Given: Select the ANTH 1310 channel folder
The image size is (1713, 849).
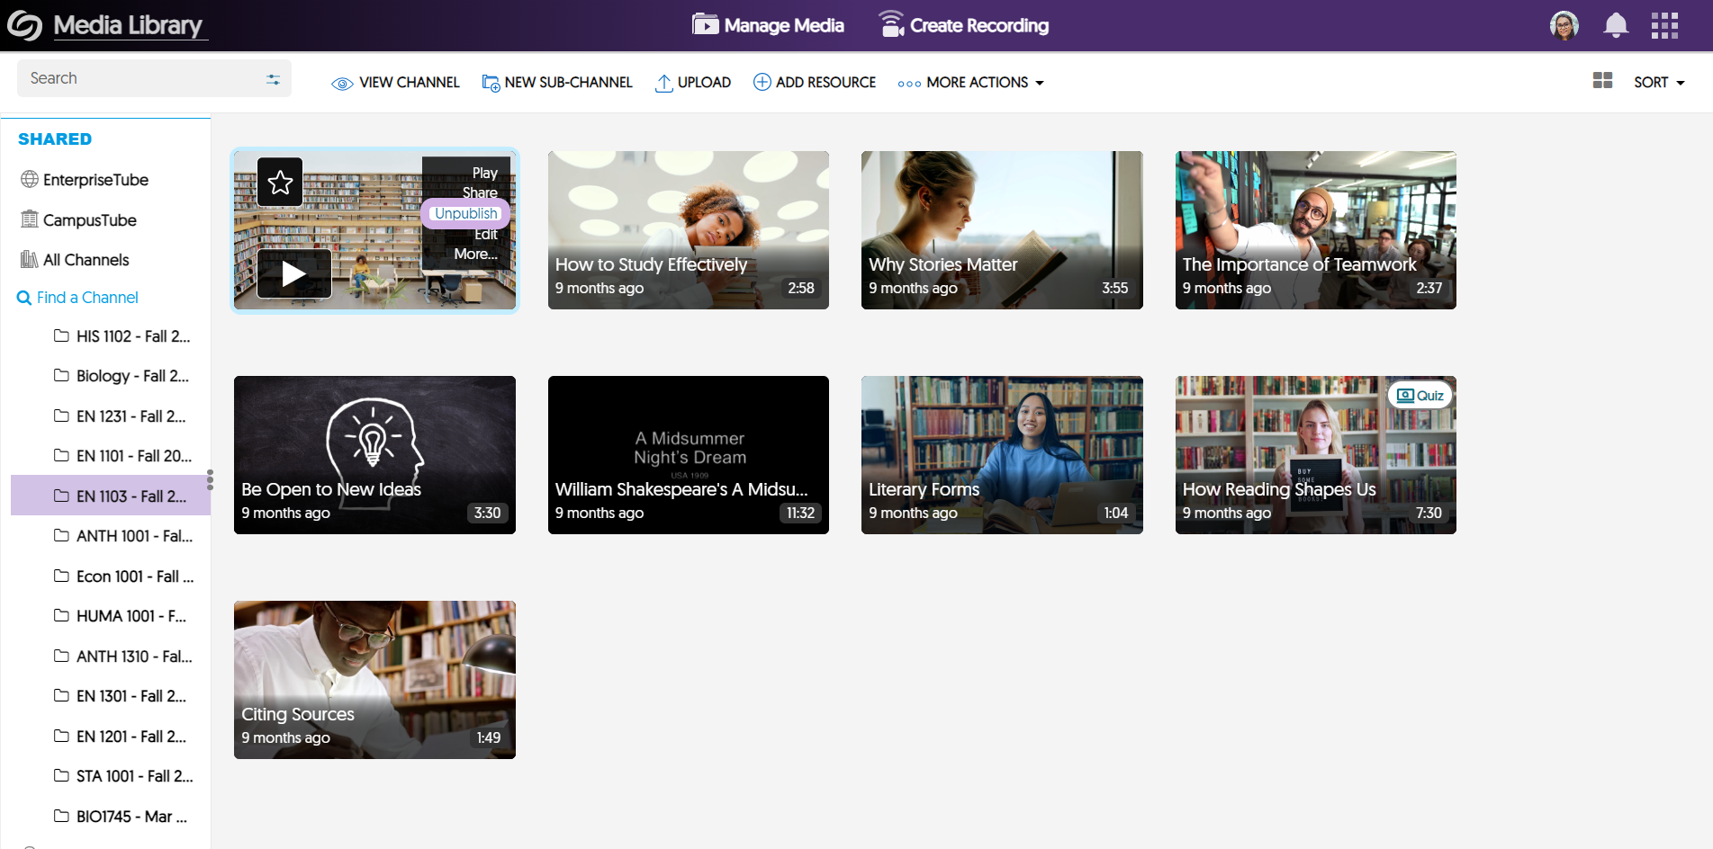Looking at the screenshot, I should (x=133, y=657).
